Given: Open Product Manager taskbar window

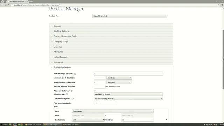Looking at the screenshot, I should [52, 125].
